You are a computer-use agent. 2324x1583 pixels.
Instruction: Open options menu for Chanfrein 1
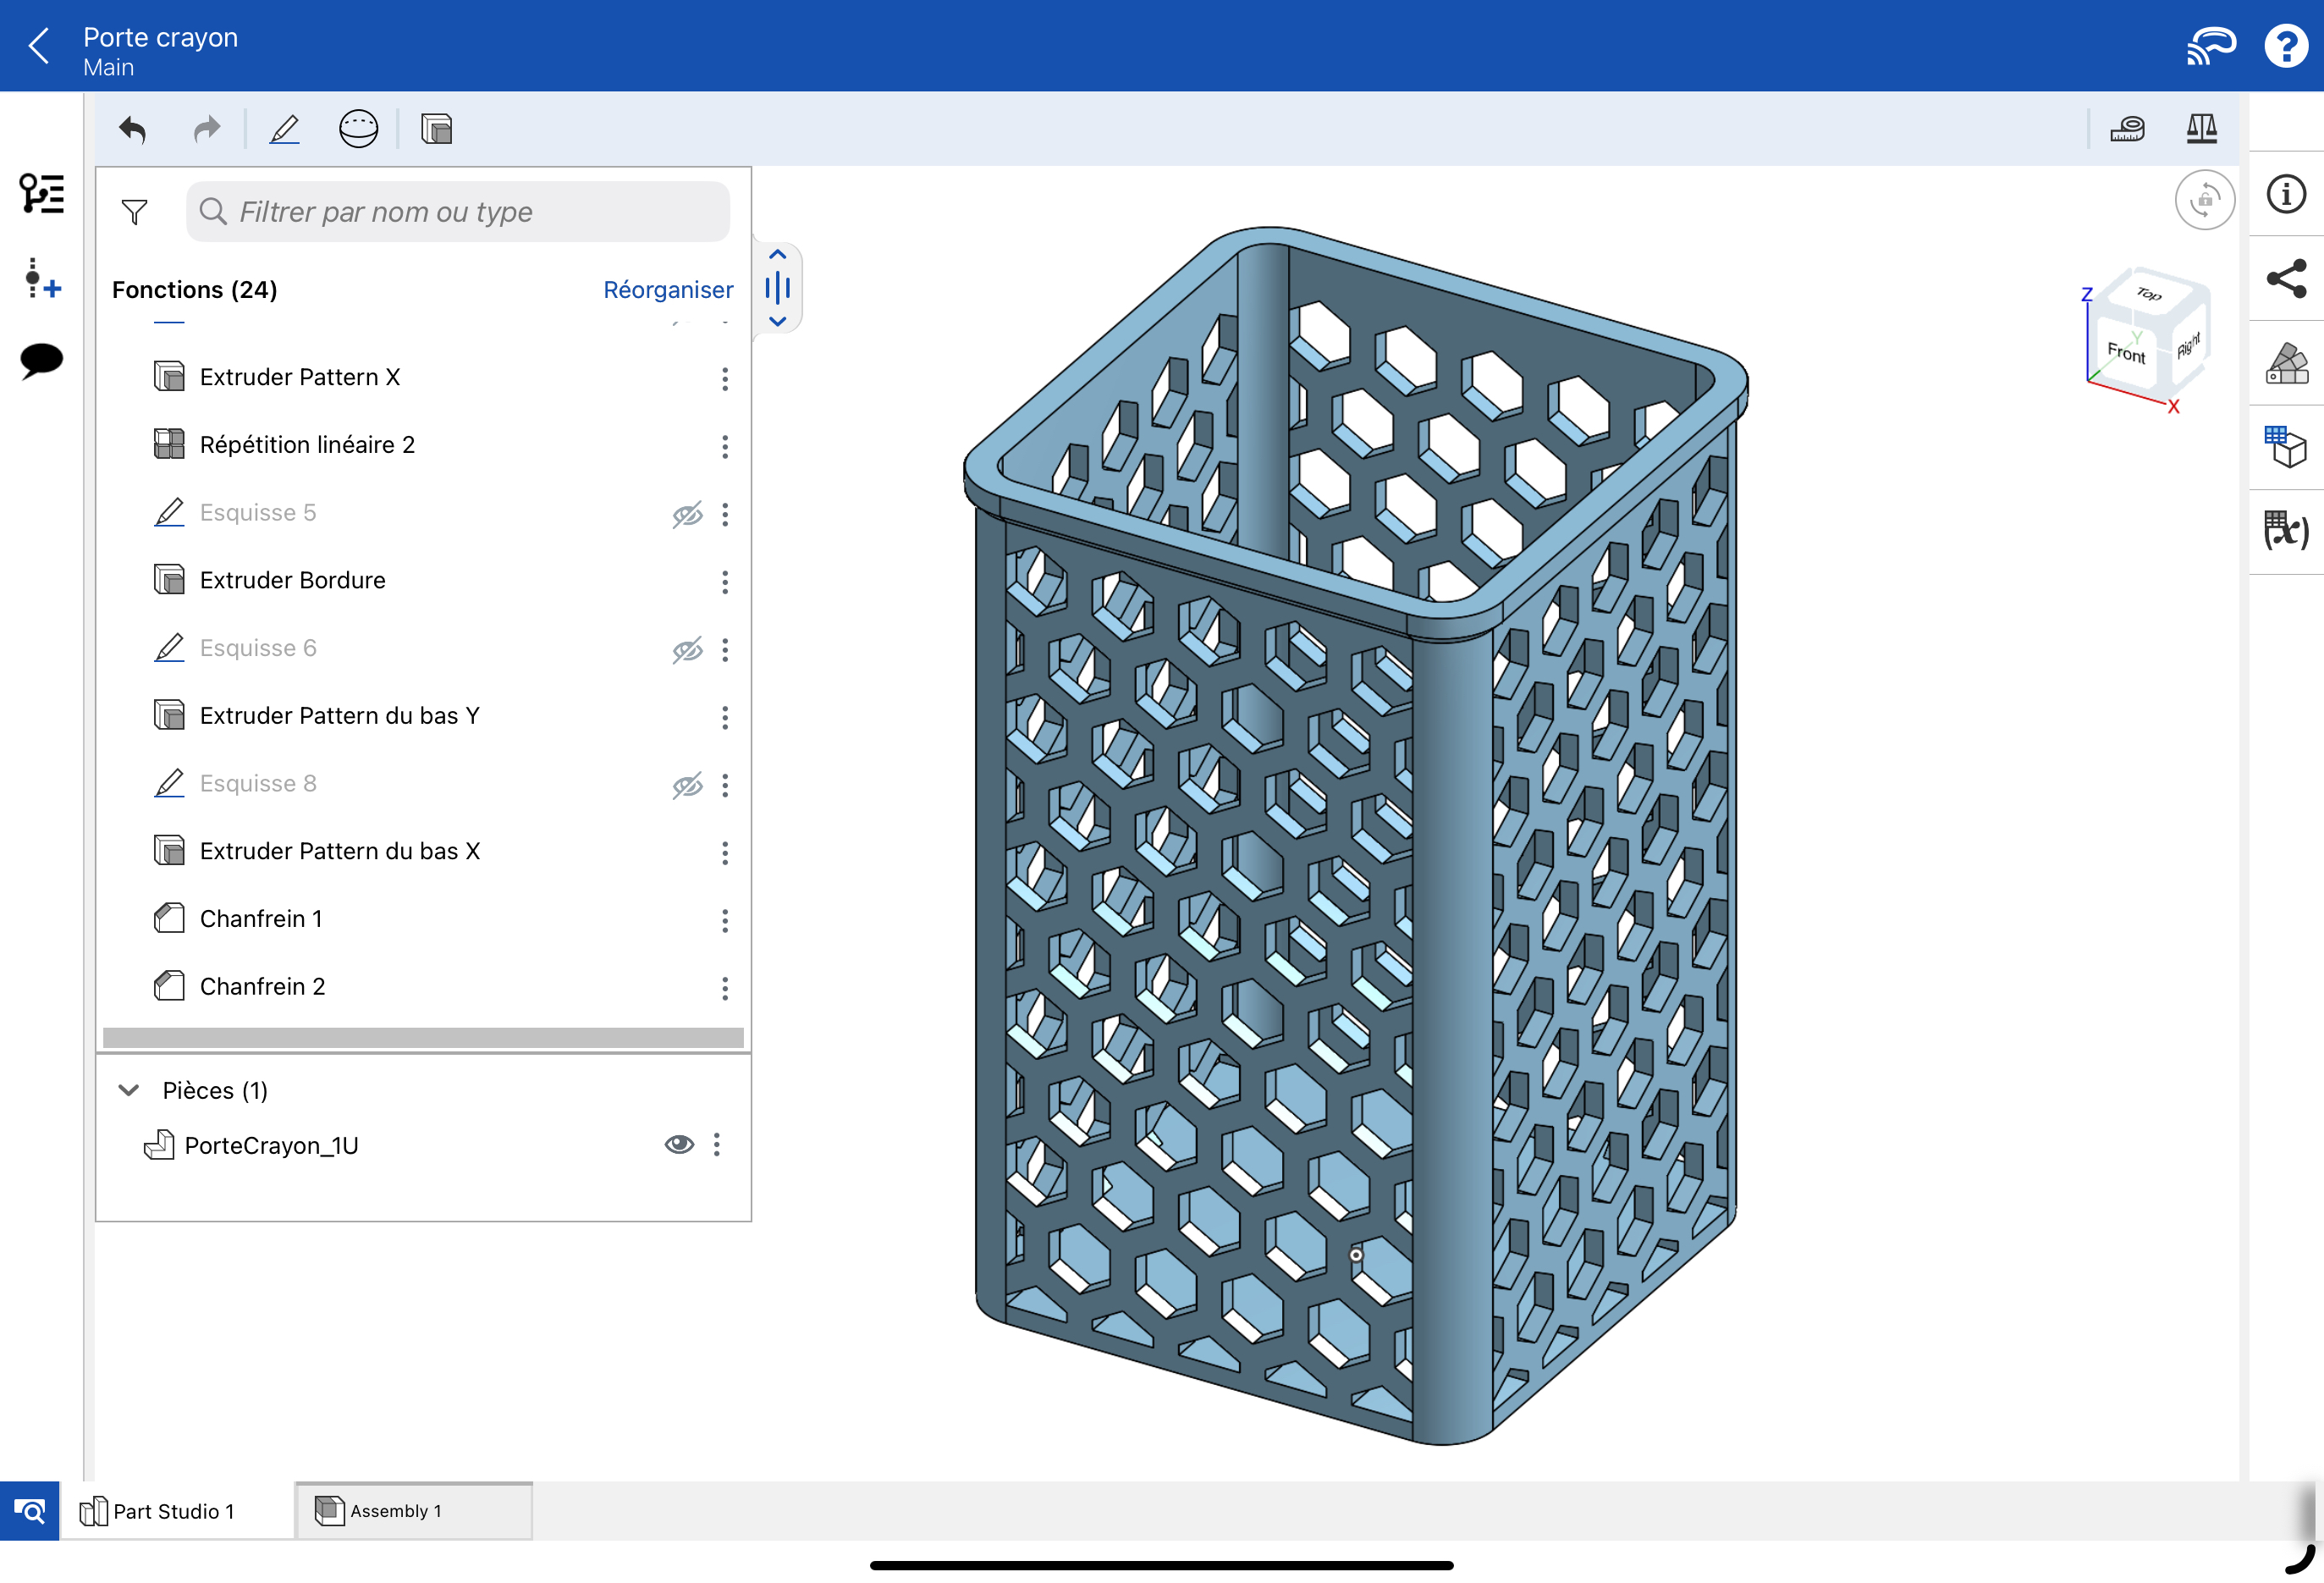pyautogui.click(x=725, y=921)
